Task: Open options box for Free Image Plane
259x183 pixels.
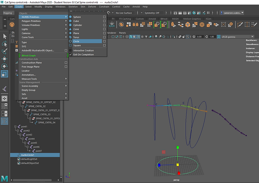Action: pyautogui.click(x=66, y=67)
